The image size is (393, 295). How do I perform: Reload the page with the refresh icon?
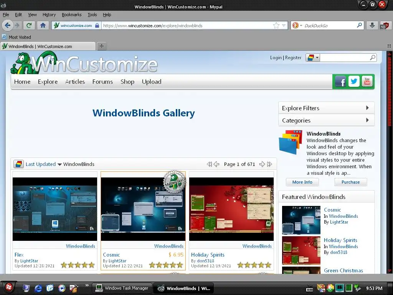[29, 25]
